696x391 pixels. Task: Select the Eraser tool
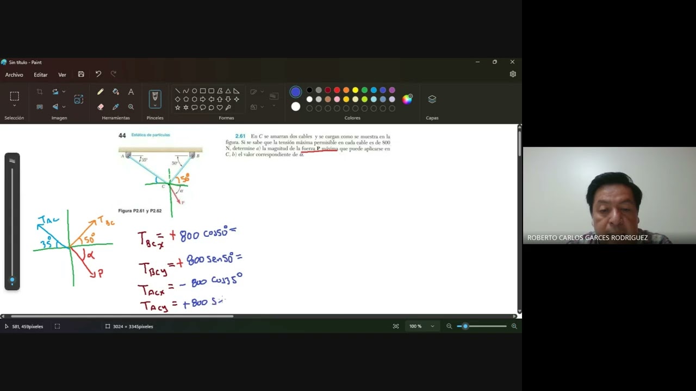[x=101, y=107]
